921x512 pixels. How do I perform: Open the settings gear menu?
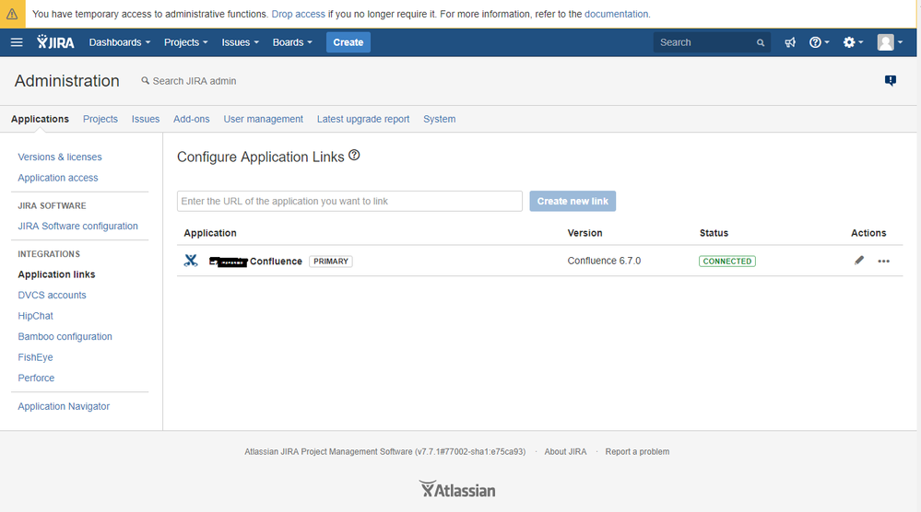pos(853,42)
